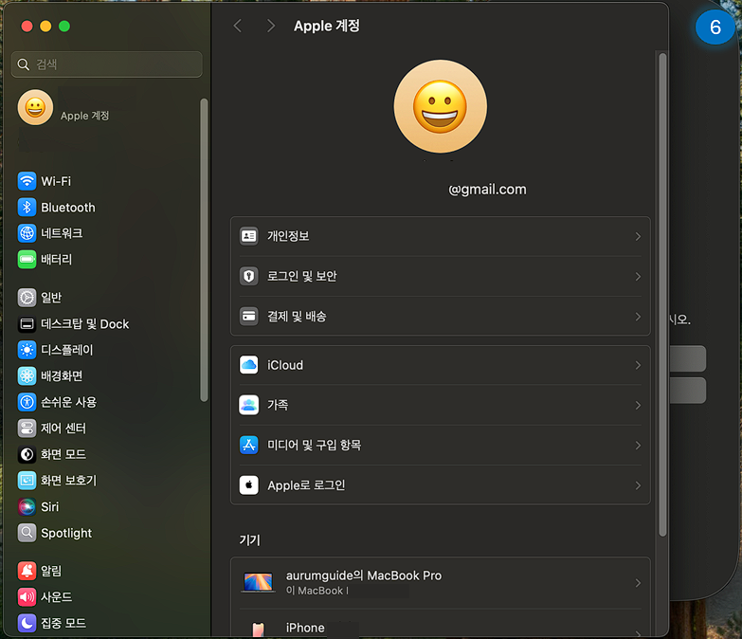Click the Apple 계정 window title
The width and height of the screenshot is (742, 639).
[327, 26]
